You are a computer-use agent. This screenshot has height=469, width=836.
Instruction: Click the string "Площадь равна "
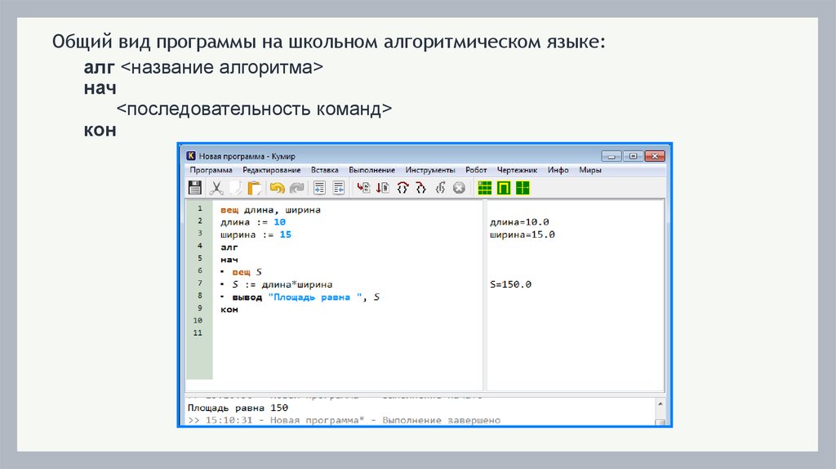tap(315, 297)
